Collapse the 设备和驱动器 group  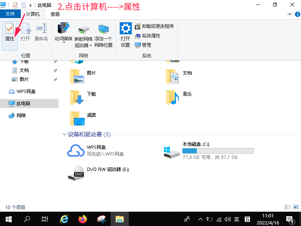point(64,134)
